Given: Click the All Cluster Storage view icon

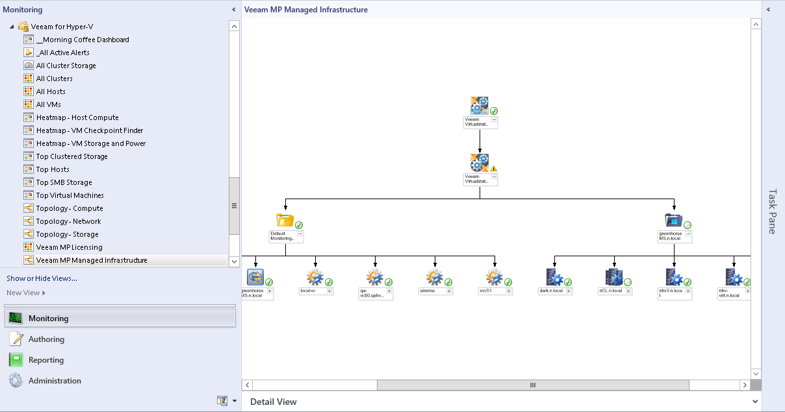Looking at the screenshot, I should [x=29, y=66].
